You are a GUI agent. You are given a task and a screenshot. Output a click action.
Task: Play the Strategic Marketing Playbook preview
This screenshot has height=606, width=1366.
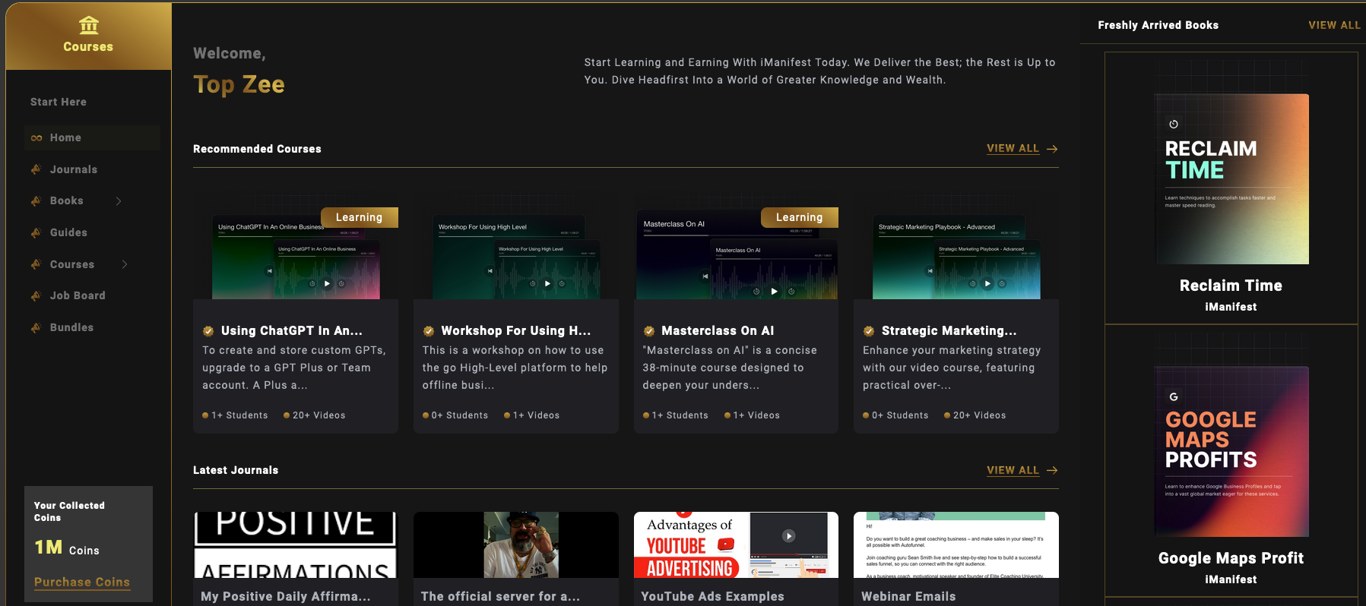tap(987, 283)
